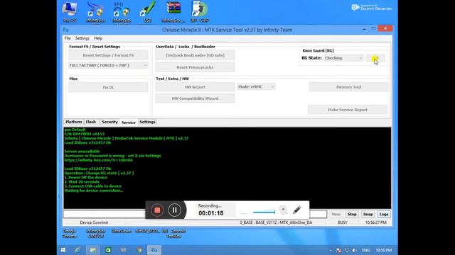Click the View button beside Stop
This screenshot has width=455, height=255.
click(x=336, y=214)
